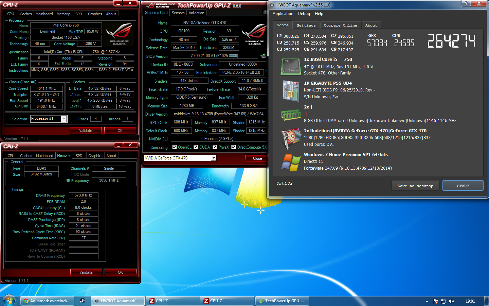Screen dimensions: 489x306
Task: Switch to the Settings tab in HWBOT
Action: [x=306, y=26]
